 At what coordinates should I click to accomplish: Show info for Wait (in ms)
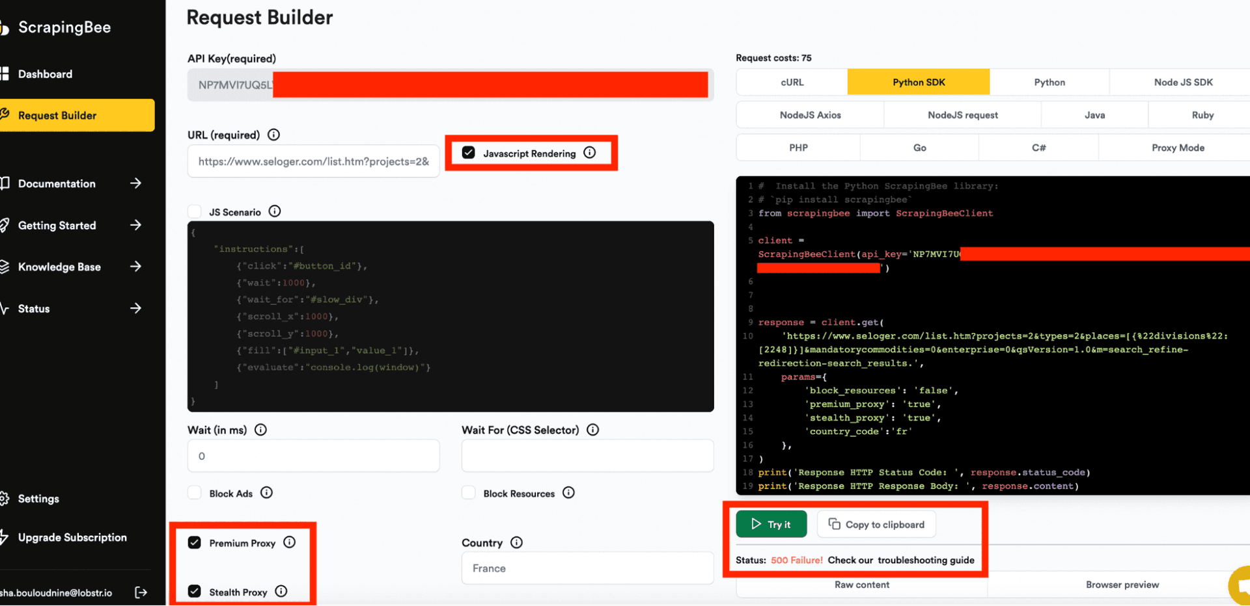click(x=260, y=430)
